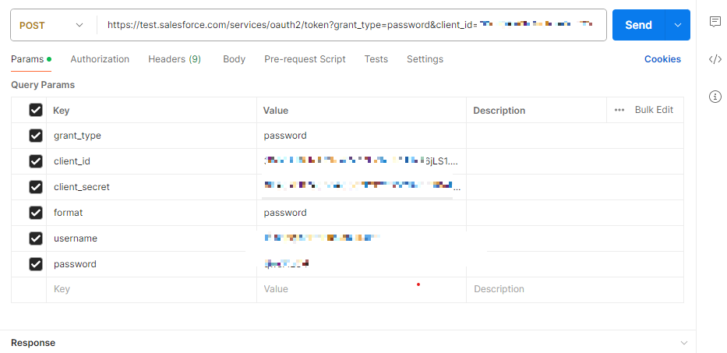Click the Description column header
This screenshot has width=727, height=353.
(499, 111)
